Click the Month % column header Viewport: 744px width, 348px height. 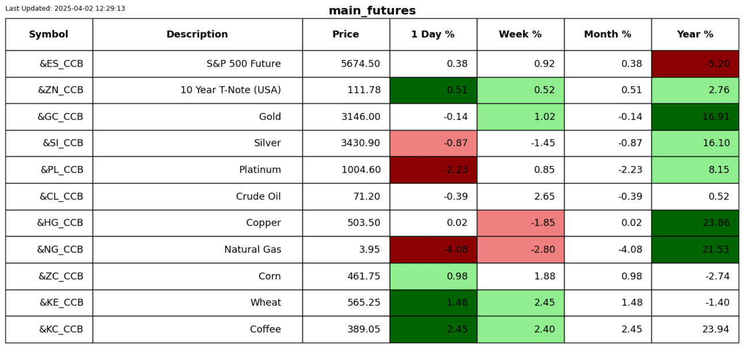coord(608,35)
